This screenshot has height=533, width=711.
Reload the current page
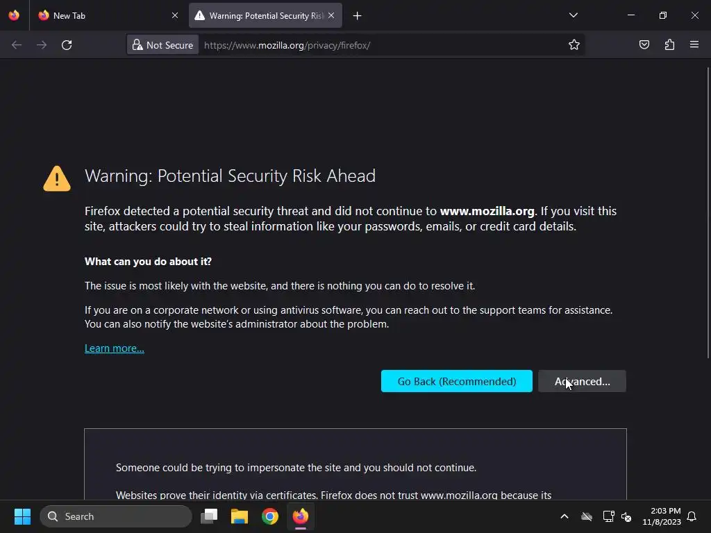pyautogui.click(x=67, y=45)
